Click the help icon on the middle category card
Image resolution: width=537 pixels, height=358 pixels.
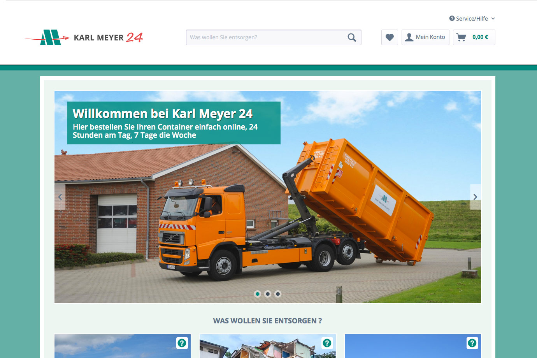click(327, 343)
